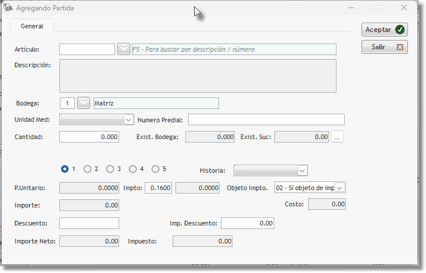The width and height of the screenshot is (426, 273).
Task: Click the Importe Neto: label
Action: coord(35,241)
